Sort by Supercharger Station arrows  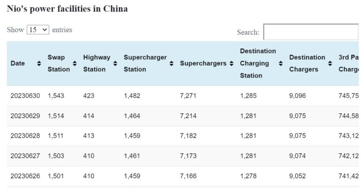point(172,63)
